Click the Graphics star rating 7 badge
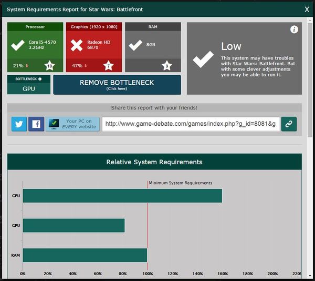Image resolution: width=315 pixels, height=281 pixels. tap(108, 66)
